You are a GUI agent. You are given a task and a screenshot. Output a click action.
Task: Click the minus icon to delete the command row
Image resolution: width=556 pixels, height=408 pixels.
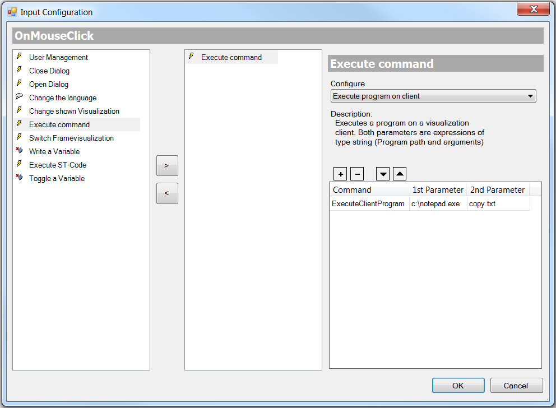357,174
